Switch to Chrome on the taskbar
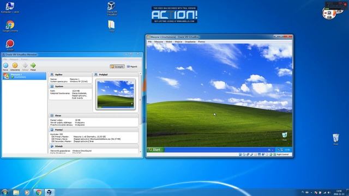This screenshot has width=349, height=196. 38,192
